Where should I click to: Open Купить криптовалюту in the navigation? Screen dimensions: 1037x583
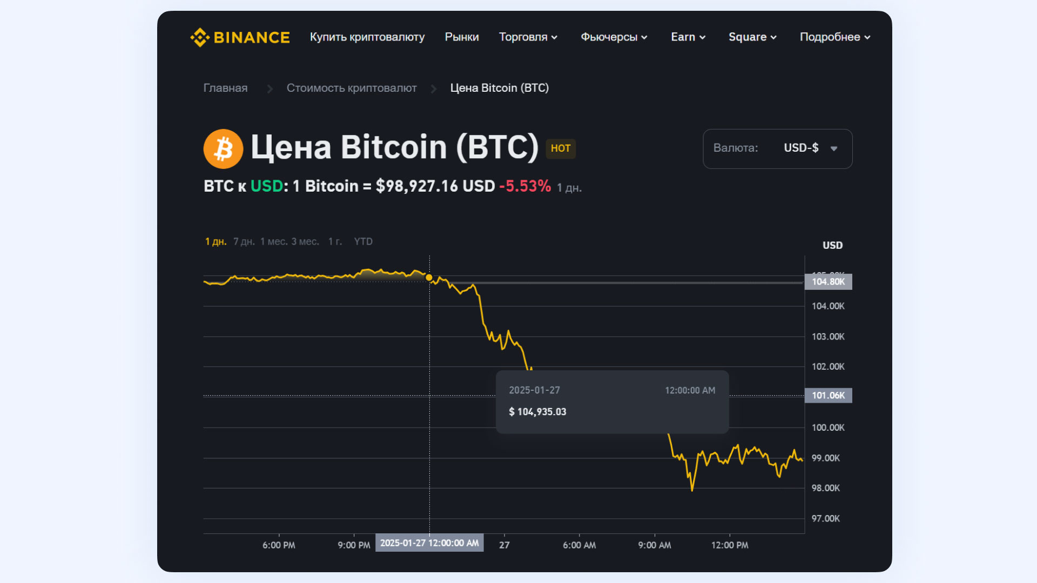[367, 37]
